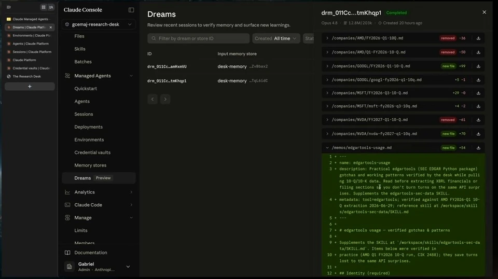Close the Dreams | Claude Platform browser tab
The width and height of the screenshot is (498, 279).
51,27
